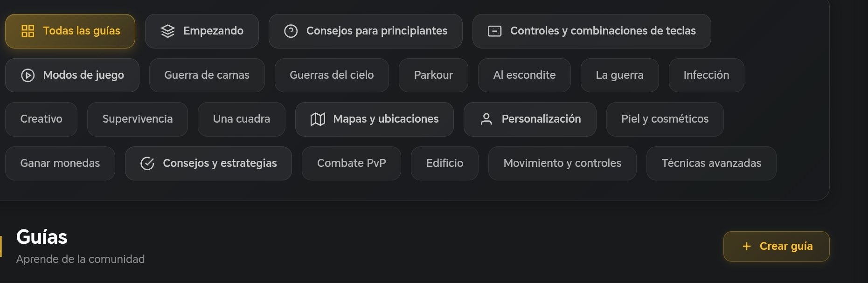
Task: Click the person icon beside Personalización
Action: (486, 119)
